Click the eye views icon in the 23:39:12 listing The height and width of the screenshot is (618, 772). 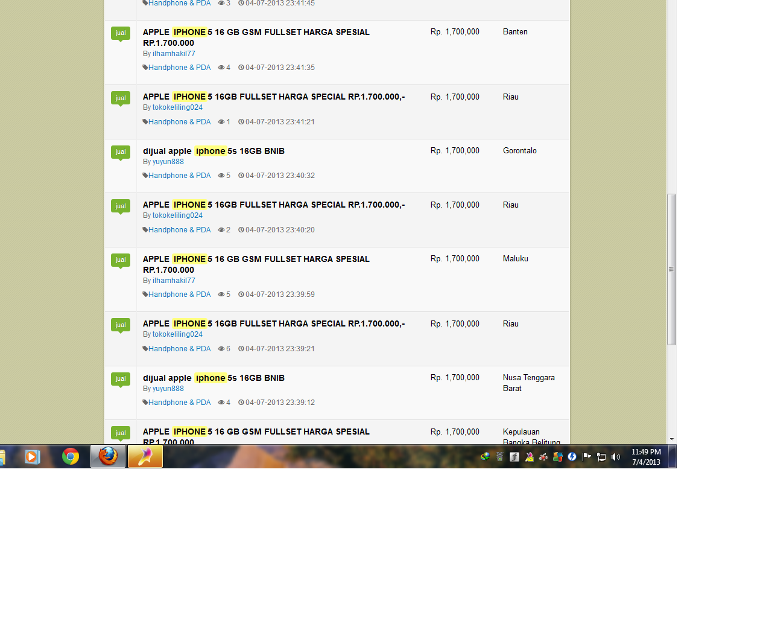221,403
